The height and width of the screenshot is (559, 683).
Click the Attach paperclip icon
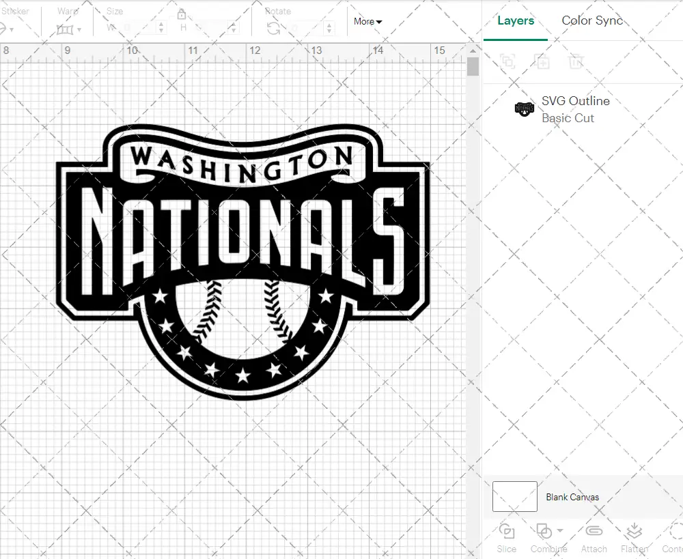594,532
